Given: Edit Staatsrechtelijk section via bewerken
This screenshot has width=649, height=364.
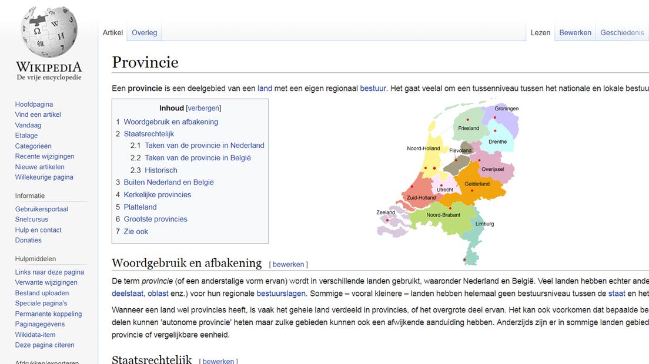Looking at the screenshot, I should (219, 360).
